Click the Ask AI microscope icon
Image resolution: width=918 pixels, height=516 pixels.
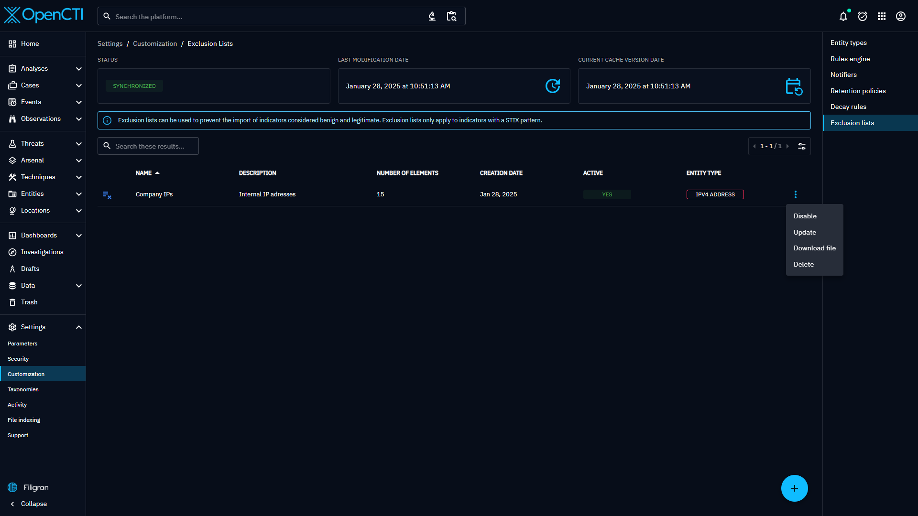pos(432,16)
